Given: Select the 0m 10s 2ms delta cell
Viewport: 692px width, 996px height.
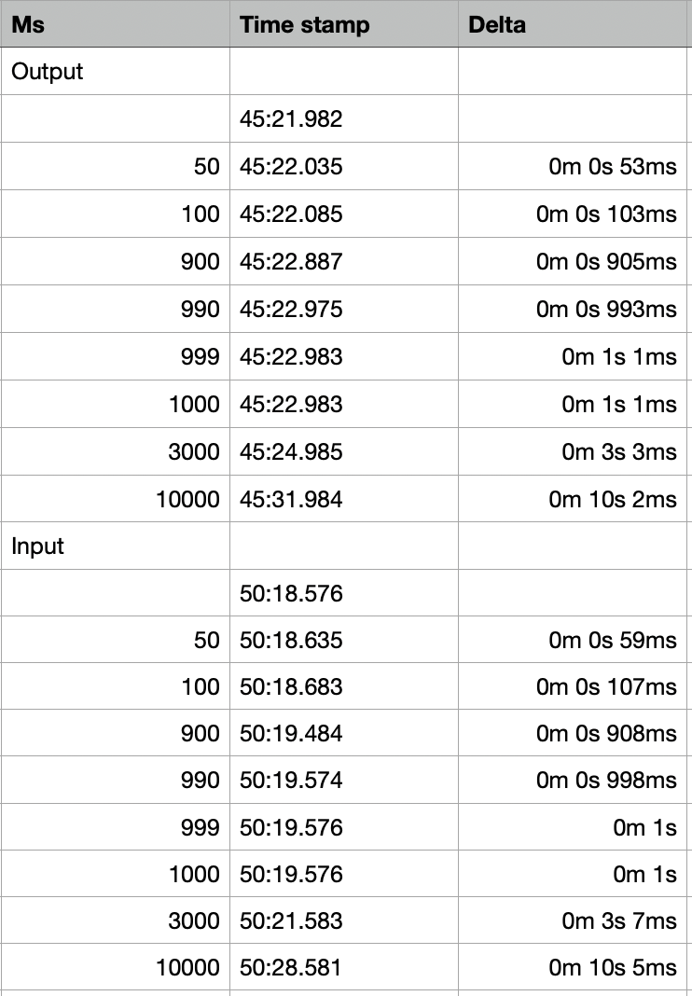Looking at the screenshot, I should (x=573, y=499).
